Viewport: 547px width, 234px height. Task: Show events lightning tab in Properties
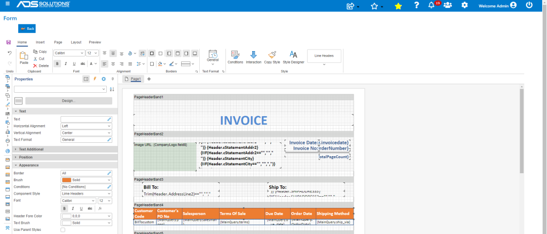(95, 79)
